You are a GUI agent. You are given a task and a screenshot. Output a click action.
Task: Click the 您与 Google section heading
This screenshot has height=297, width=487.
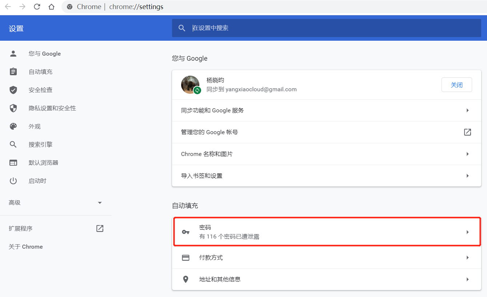[x=189, y=58]
